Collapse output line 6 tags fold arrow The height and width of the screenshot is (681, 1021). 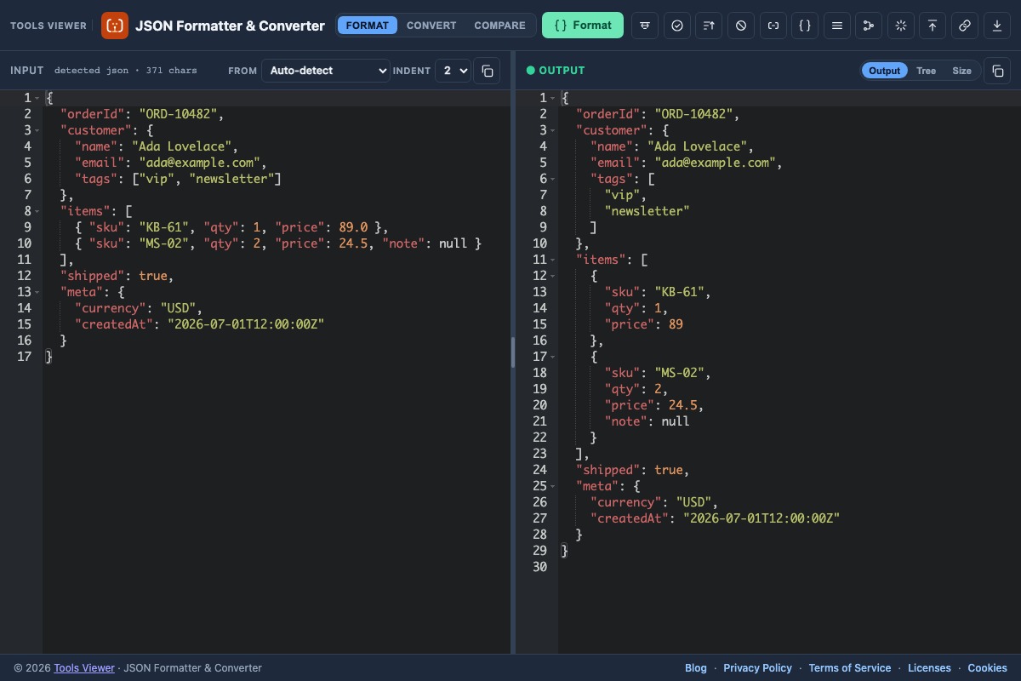pos(553,179)
